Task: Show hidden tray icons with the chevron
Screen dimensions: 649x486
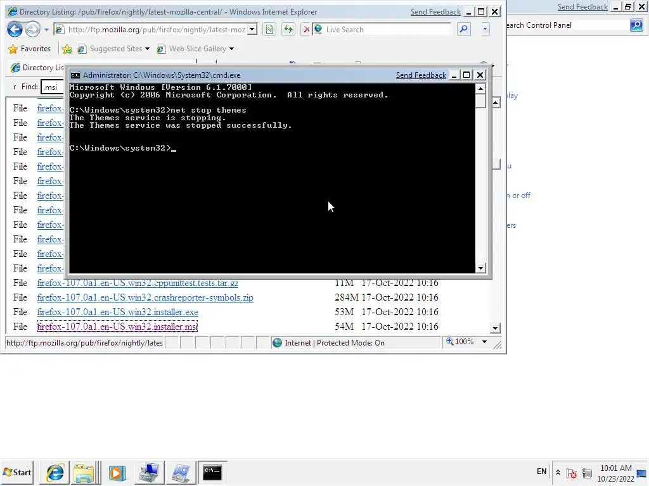Action: 558,472
